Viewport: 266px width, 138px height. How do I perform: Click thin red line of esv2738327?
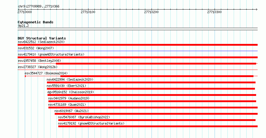tap(137, 70)
